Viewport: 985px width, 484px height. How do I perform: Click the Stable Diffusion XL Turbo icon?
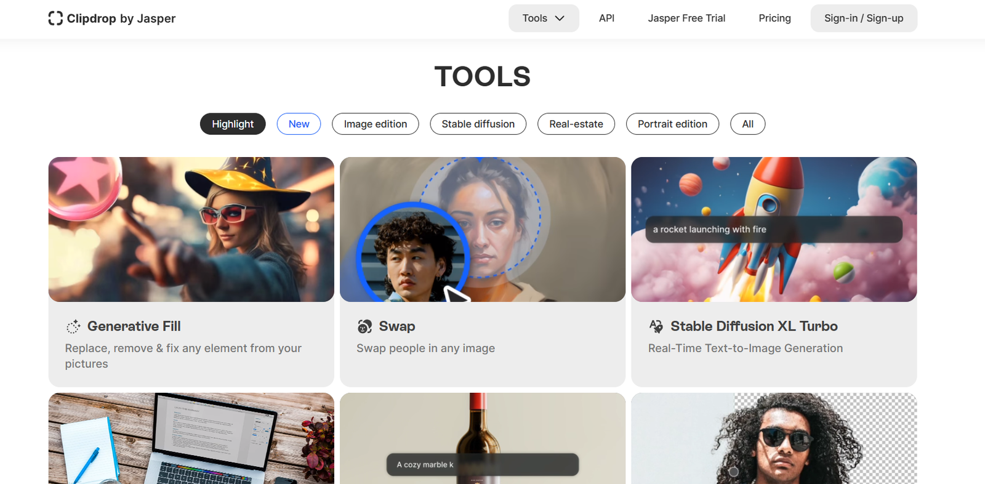pos(656,326)
